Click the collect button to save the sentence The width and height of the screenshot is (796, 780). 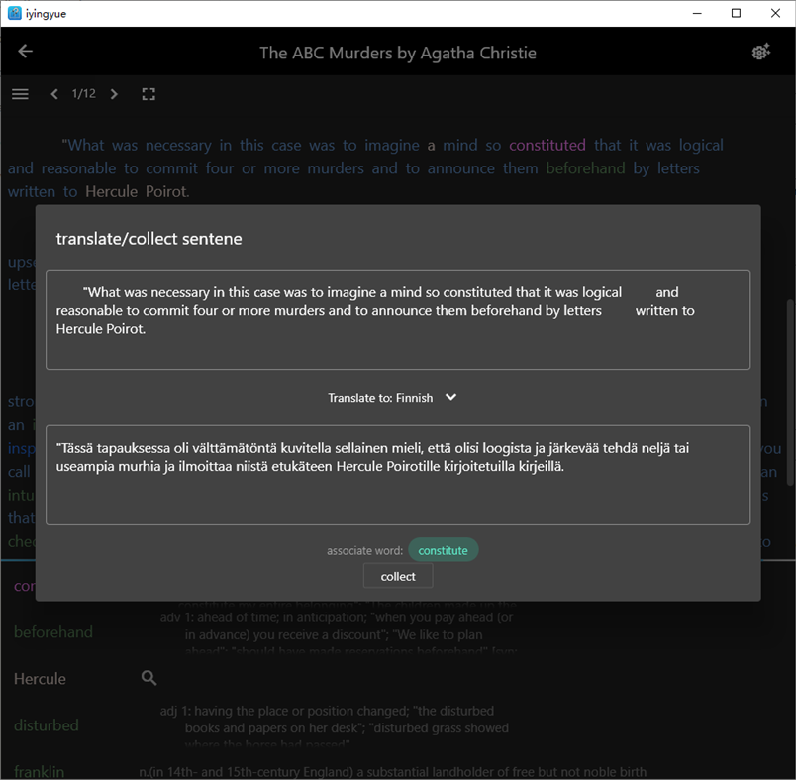pyautogui.click(x=397, y=575)
